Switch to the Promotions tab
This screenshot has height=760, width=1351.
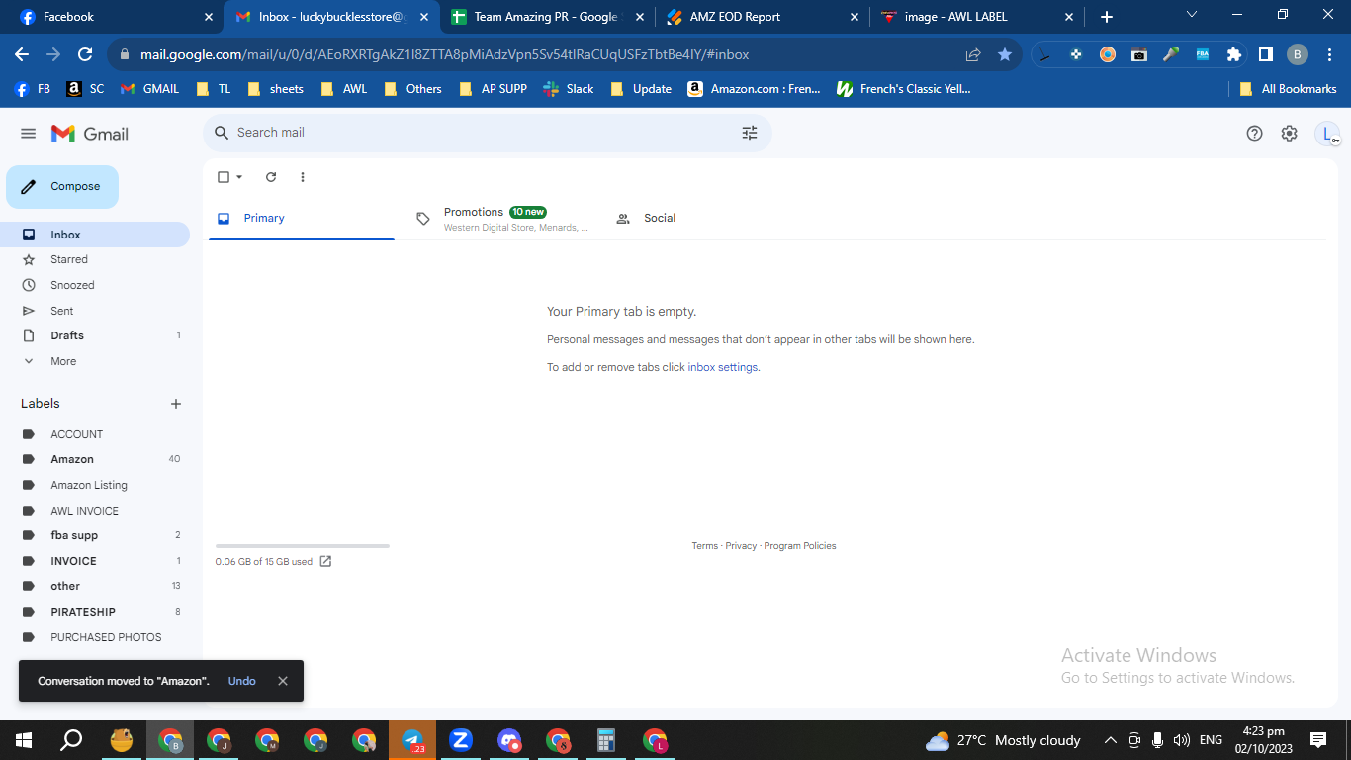[x=502, y=218]
